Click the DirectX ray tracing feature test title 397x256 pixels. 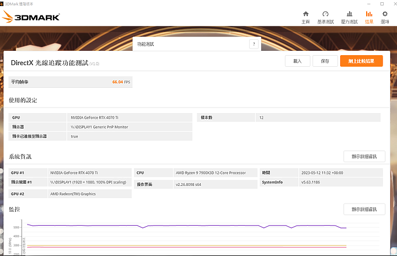tap(50, 63)
